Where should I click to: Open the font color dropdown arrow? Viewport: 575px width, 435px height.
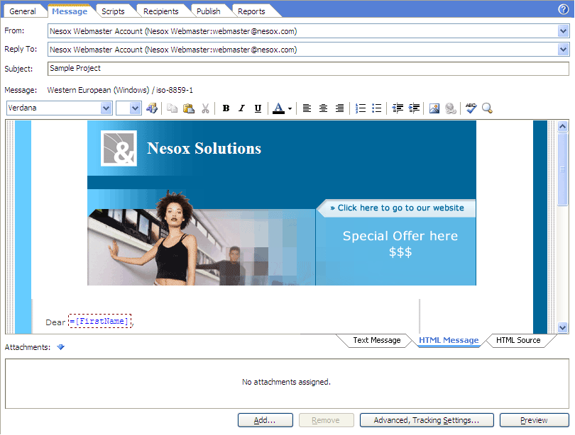(290, 108)
